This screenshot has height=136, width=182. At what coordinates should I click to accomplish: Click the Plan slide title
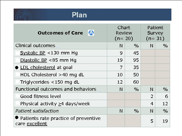[x=79, y=15]
